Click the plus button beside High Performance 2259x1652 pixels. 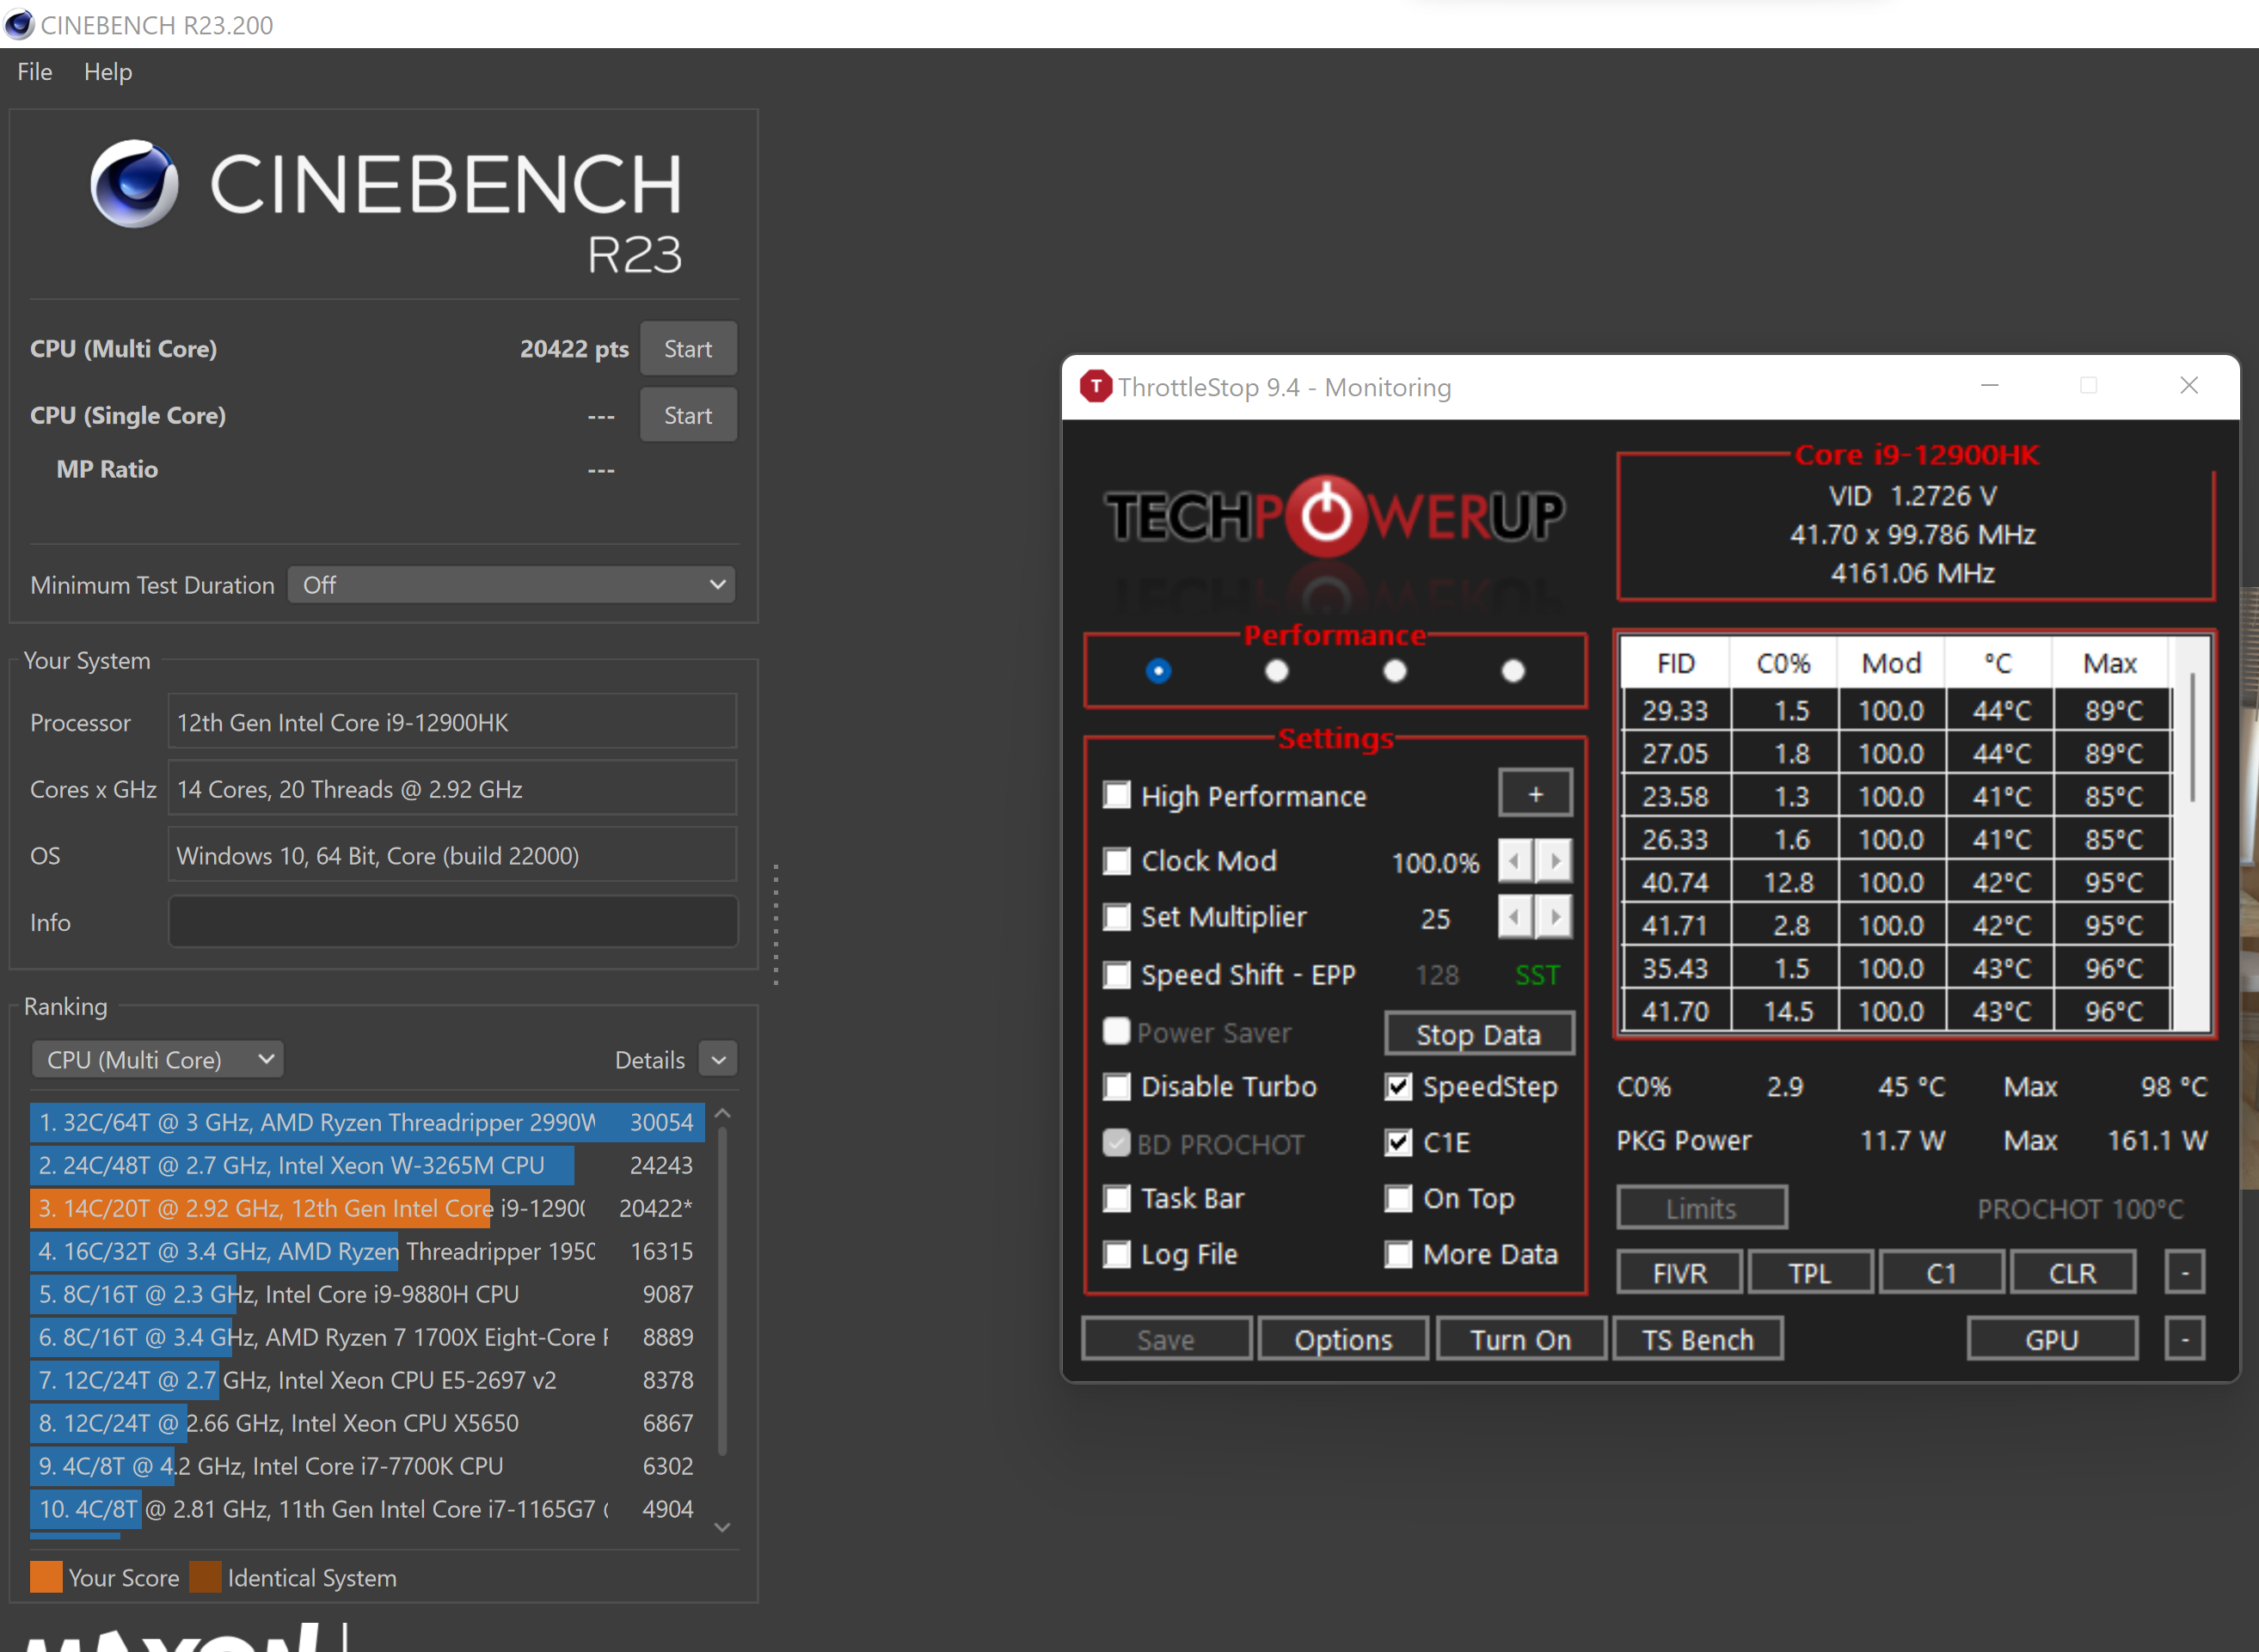click(1535, 795)
